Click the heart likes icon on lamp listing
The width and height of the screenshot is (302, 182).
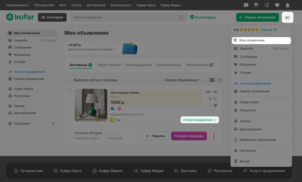(x=215, y=106)
